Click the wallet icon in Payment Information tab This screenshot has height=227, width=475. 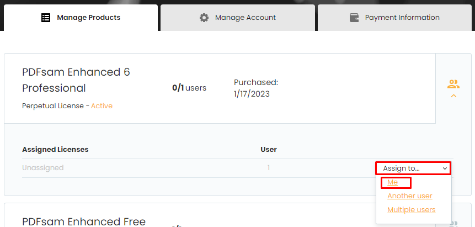[354, 18]
